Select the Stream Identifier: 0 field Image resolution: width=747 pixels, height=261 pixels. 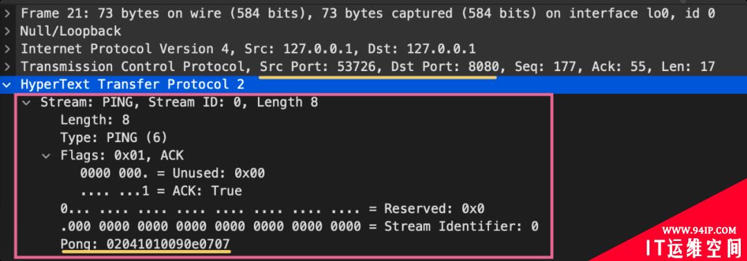pyautogui.click(x=299, y=226)
